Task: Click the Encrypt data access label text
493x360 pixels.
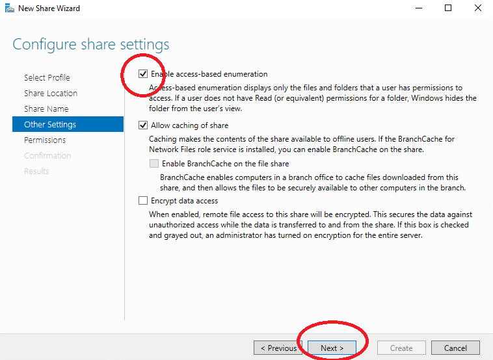Action: (184, 201)
